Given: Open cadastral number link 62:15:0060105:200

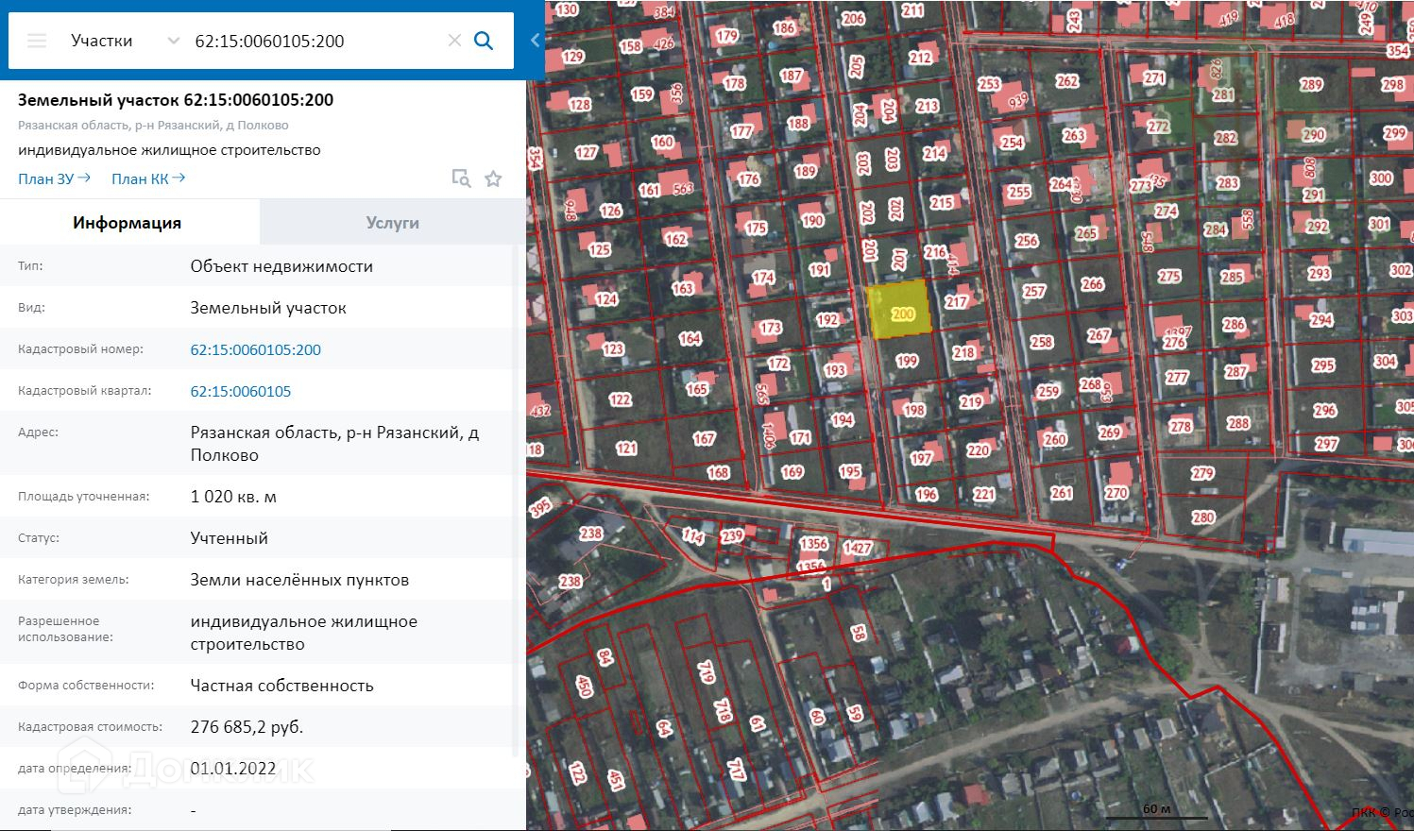Looking at the screenshot, I should 256,349.
